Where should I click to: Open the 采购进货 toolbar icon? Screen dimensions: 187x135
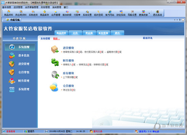click(x=33, y=13)
